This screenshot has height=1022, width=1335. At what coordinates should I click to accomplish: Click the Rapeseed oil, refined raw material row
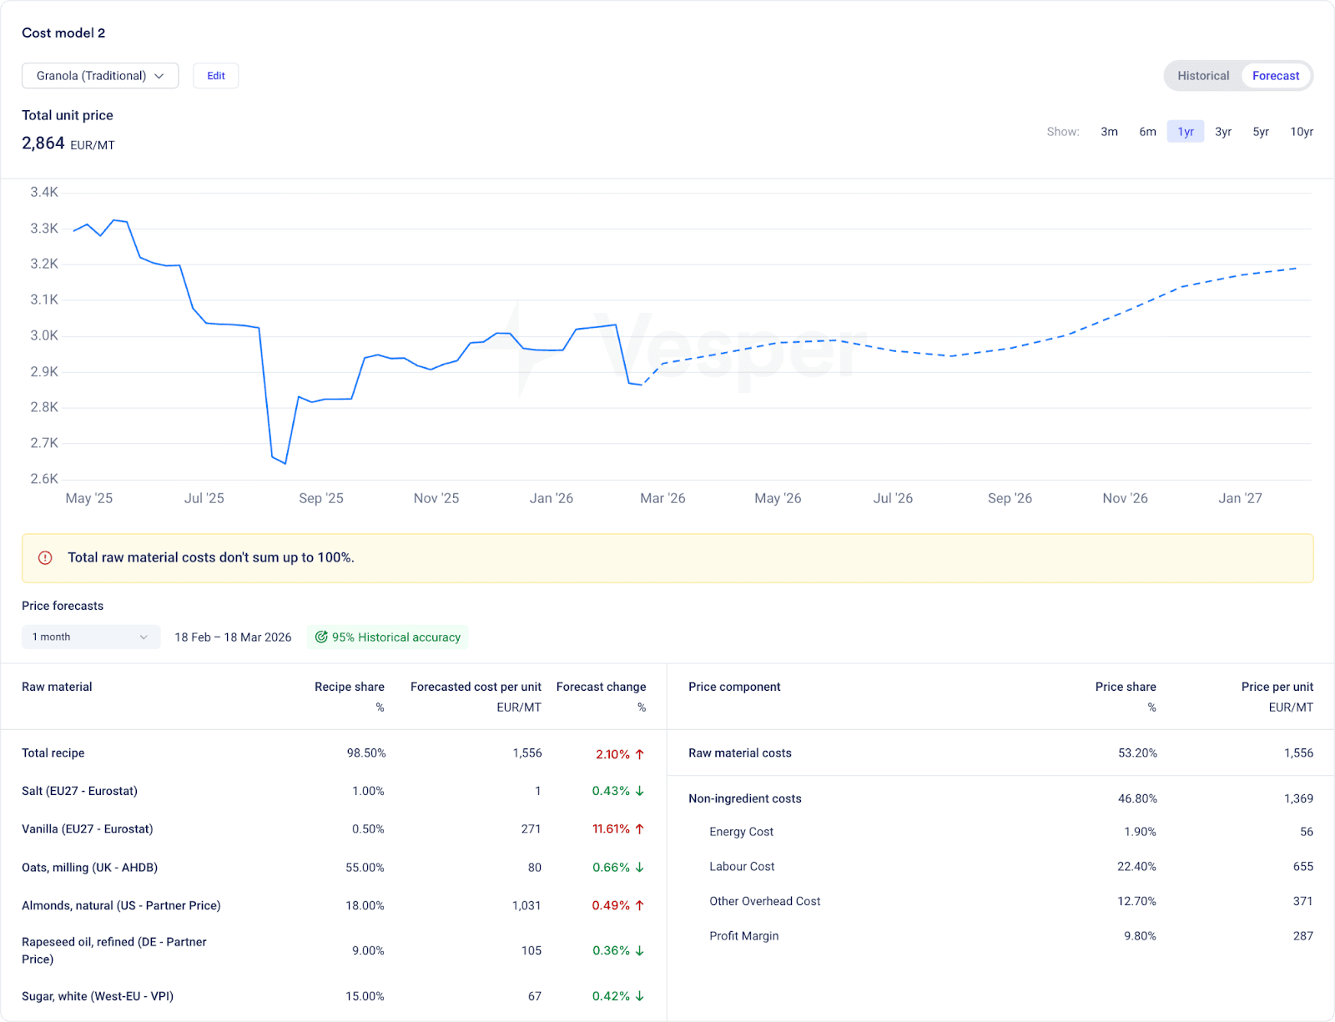[114, 950]
